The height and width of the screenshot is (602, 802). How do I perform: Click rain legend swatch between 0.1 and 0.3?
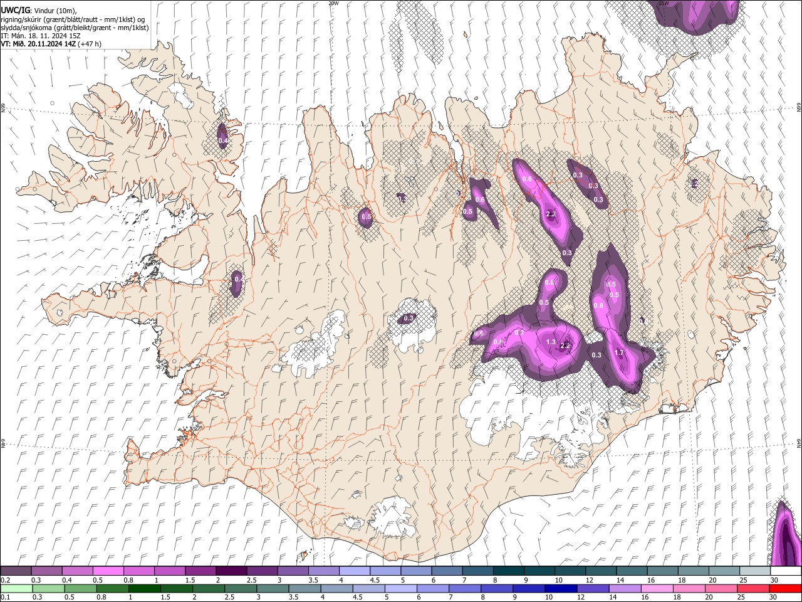click(x=16, y=588)
